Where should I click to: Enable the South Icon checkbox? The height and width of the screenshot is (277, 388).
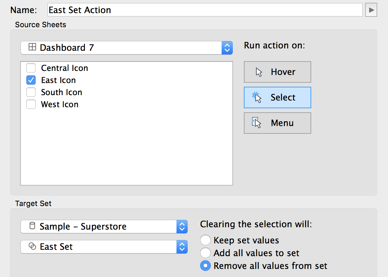click(31, 92)
